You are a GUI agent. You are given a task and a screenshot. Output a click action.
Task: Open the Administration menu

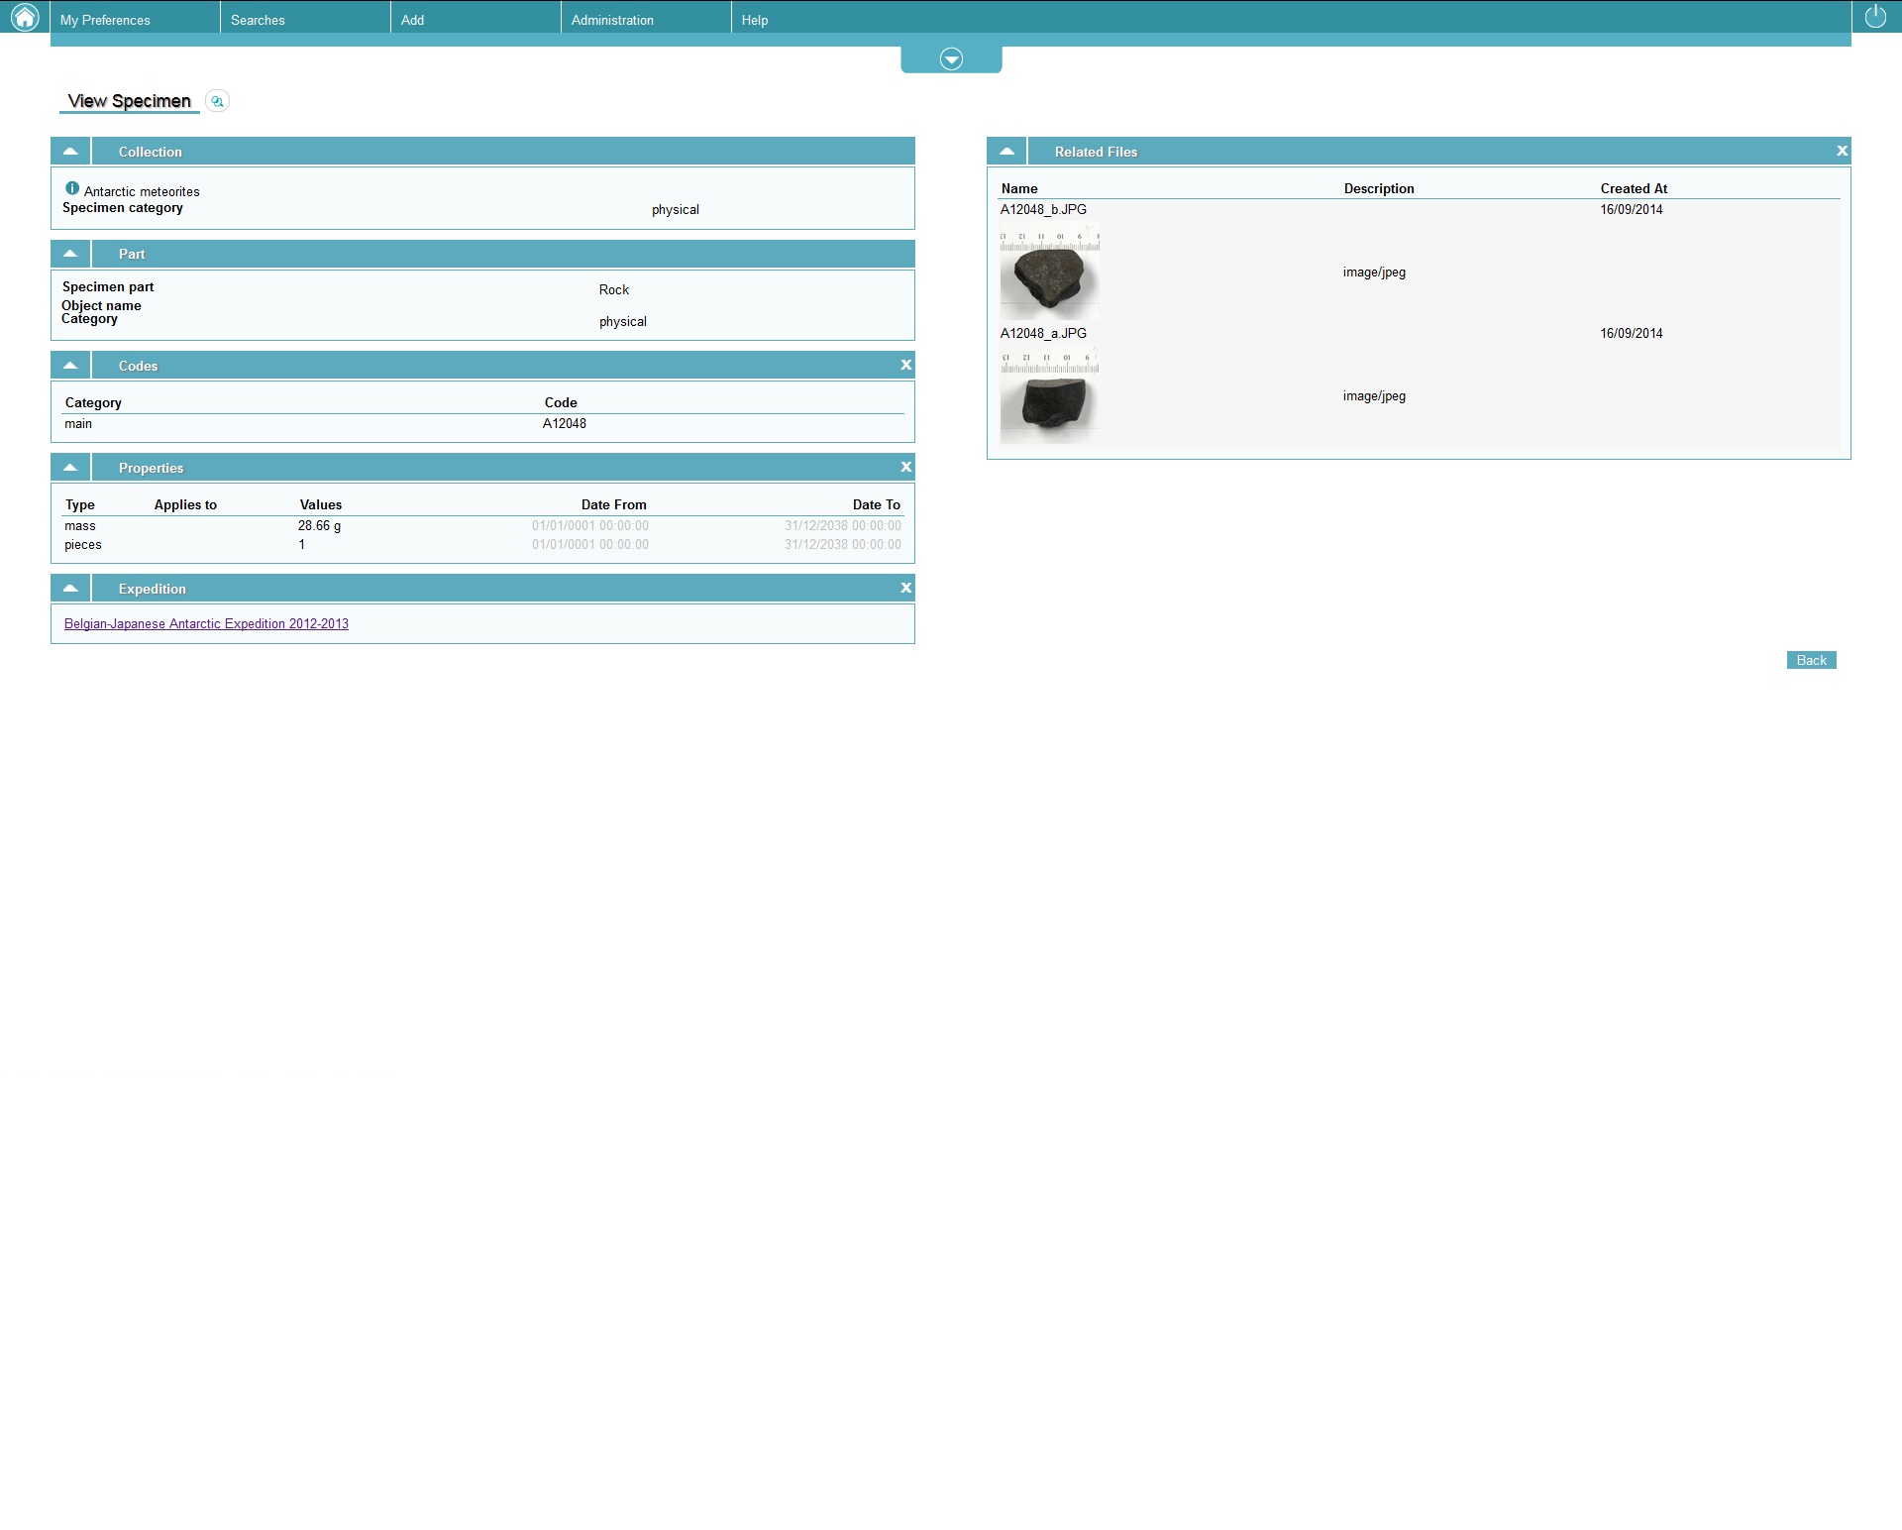point(612,20)
